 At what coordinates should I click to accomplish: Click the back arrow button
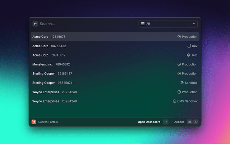pos(35,24)
